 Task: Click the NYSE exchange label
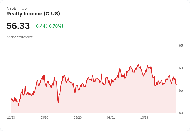click(11, 8)
